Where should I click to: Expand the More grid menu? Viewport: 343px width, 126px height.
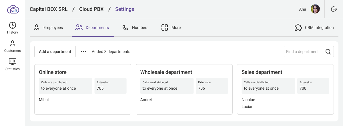click(x=165, y=27)
